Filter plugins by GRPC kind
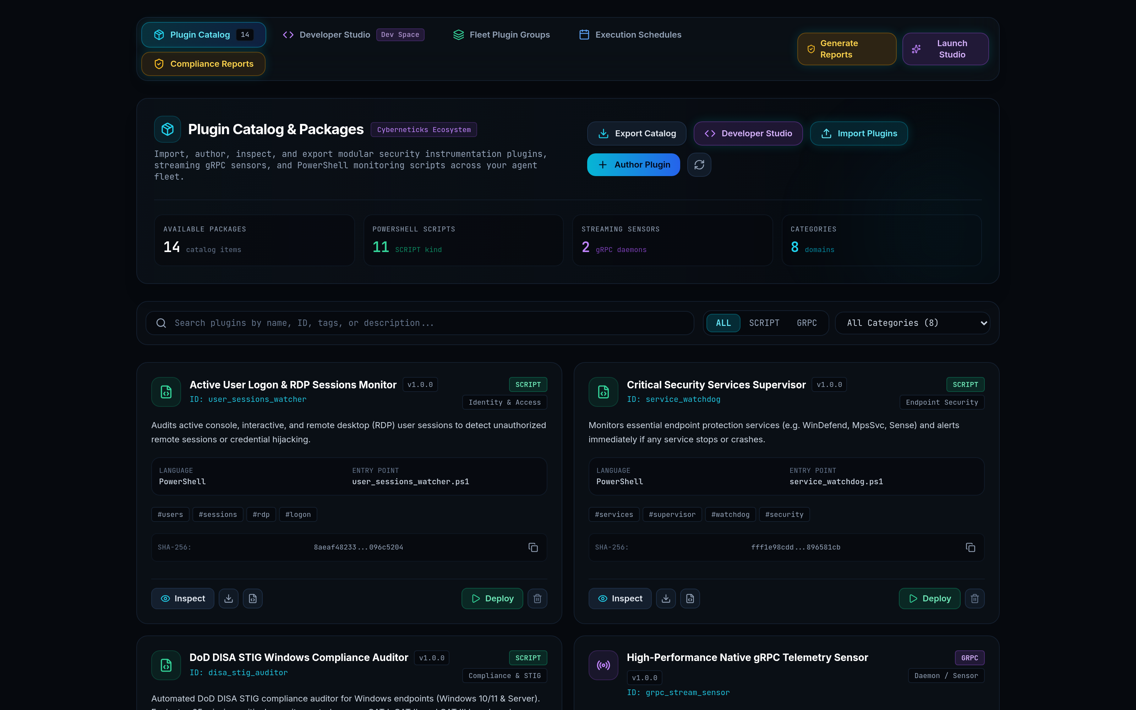The width and height of the screenshot is (1136, 710). 807,323
